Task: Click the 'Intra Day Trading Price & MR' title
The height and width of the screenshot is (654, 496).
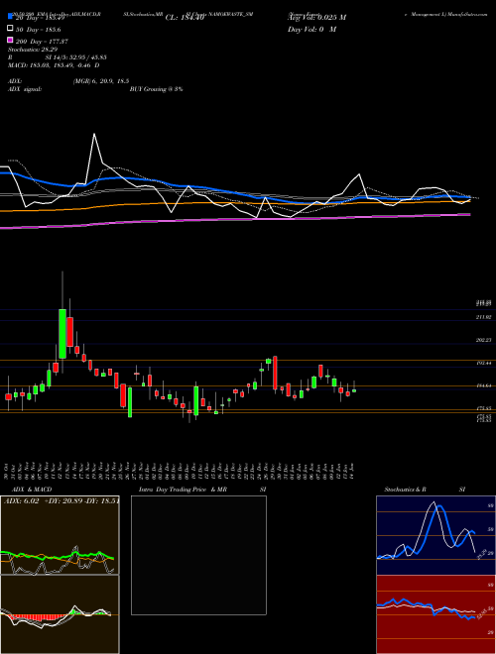Action: point(183,490)
